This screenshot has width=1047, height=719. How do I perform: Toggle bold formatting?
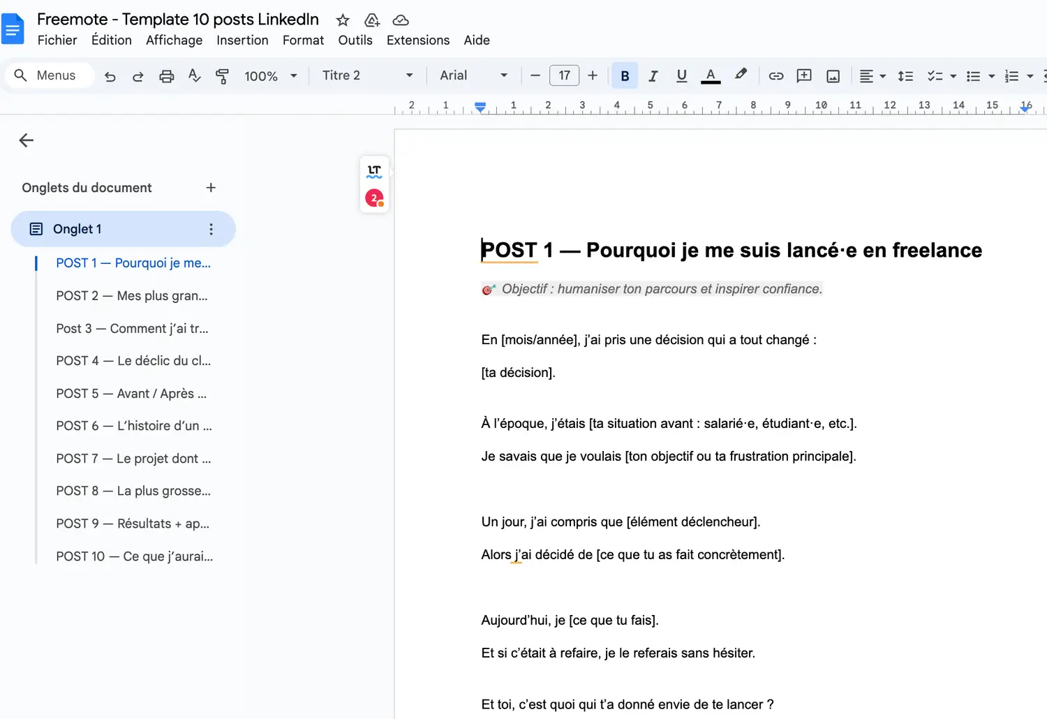point(625,76)
